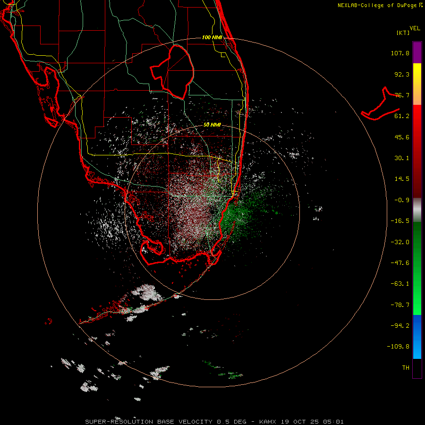The height and width of the screenshot is (425, 425).
Task: Click the -0.9 velocity scale value
Action: pyautogui.click(x=402, y=200)
